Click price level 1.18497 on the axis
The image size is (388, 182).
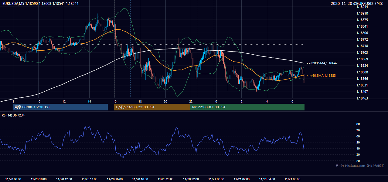coord(362,92)
